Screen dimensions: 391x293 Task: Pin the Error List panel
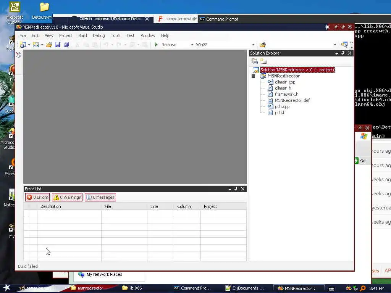tap(236, 189)
